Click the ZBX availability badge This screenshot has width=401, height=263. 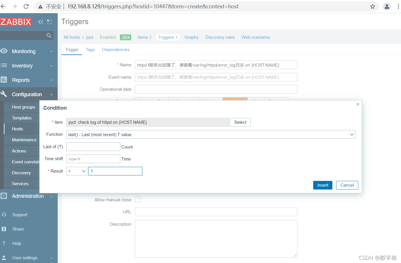(125, 37)
